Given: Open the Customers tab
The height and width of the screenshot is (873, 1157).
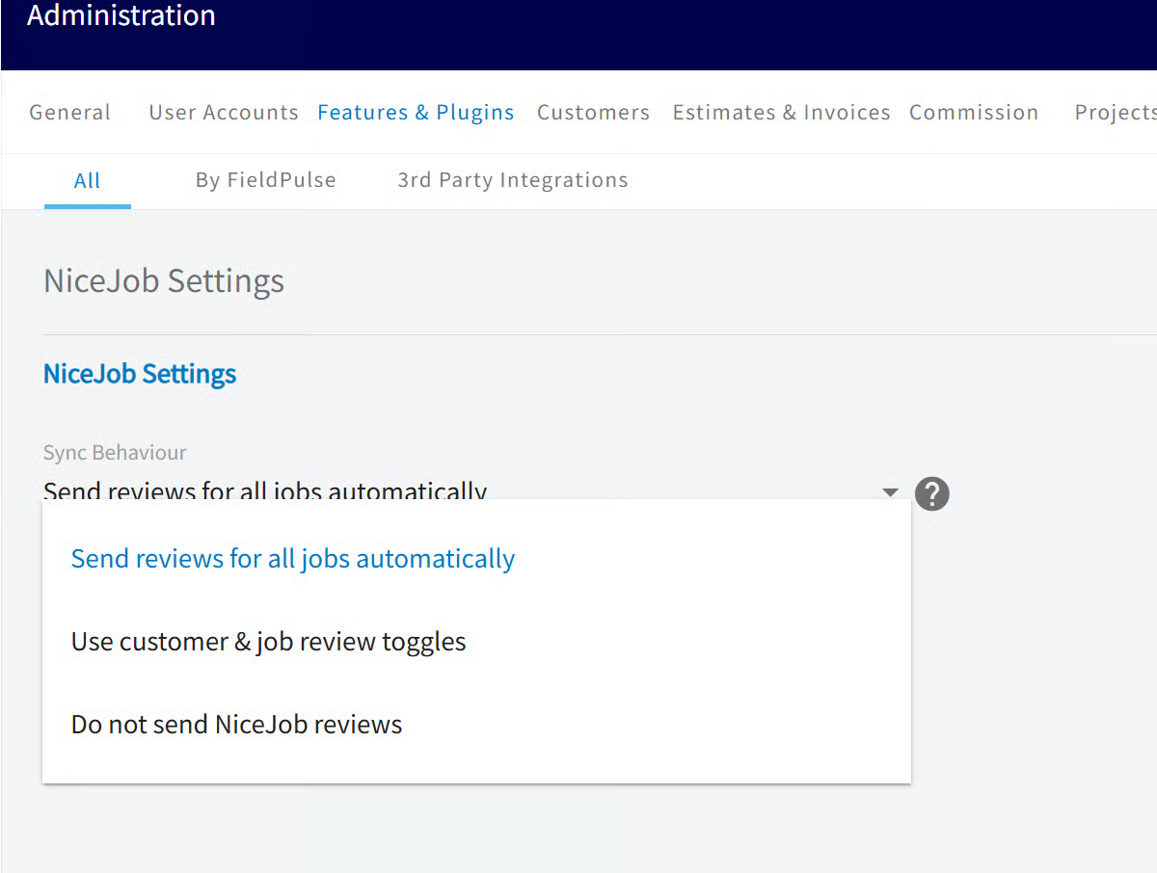Looking at the screenshot, I should click(x=593, y=113).
